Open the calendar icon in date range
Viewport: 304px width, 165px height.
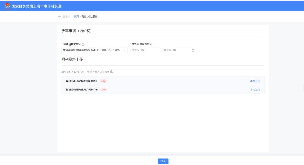193,50
